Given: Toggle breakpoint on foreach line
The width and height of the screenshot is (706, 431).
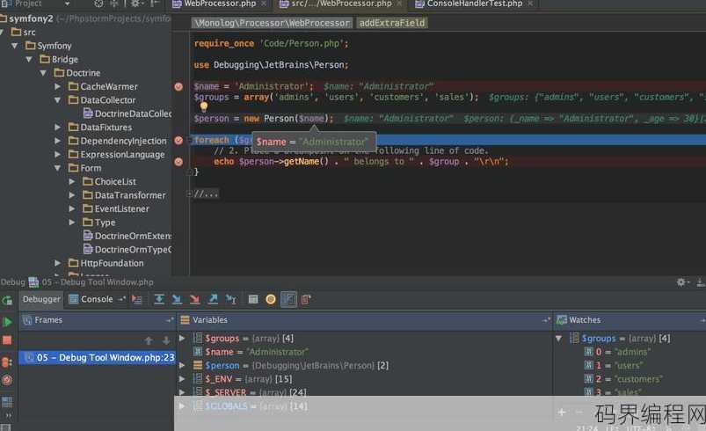Looking at the screenshot, I should [178, 141].
